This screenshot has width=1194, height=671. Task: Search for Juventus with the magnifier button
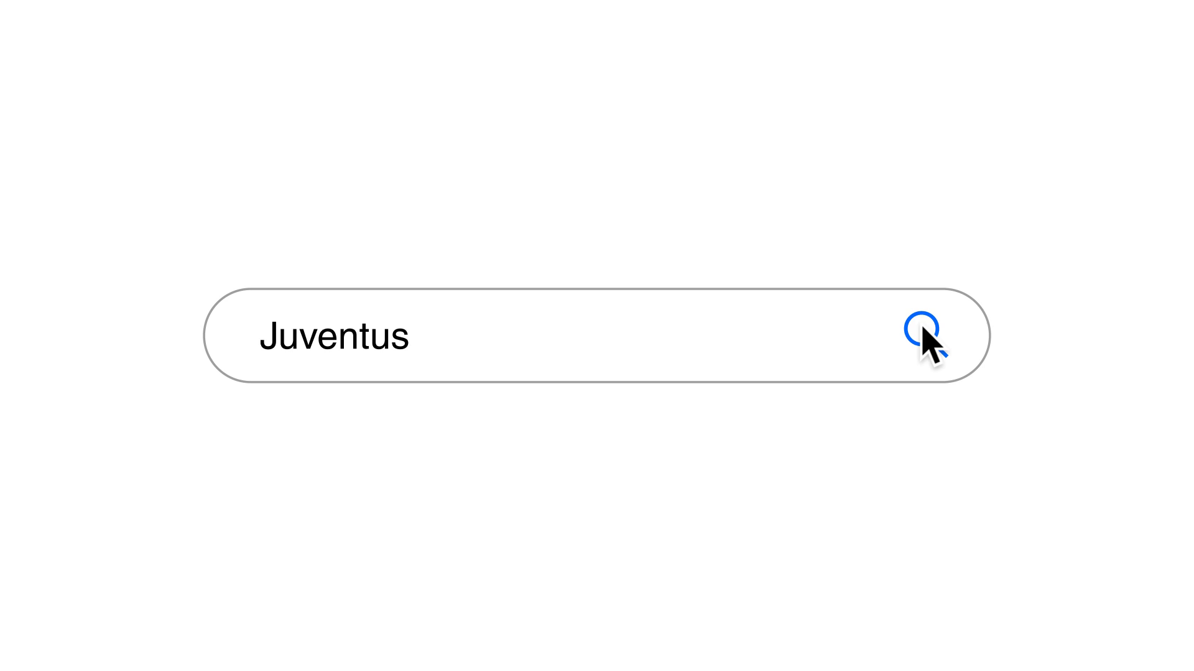click(x=922, y=331)
